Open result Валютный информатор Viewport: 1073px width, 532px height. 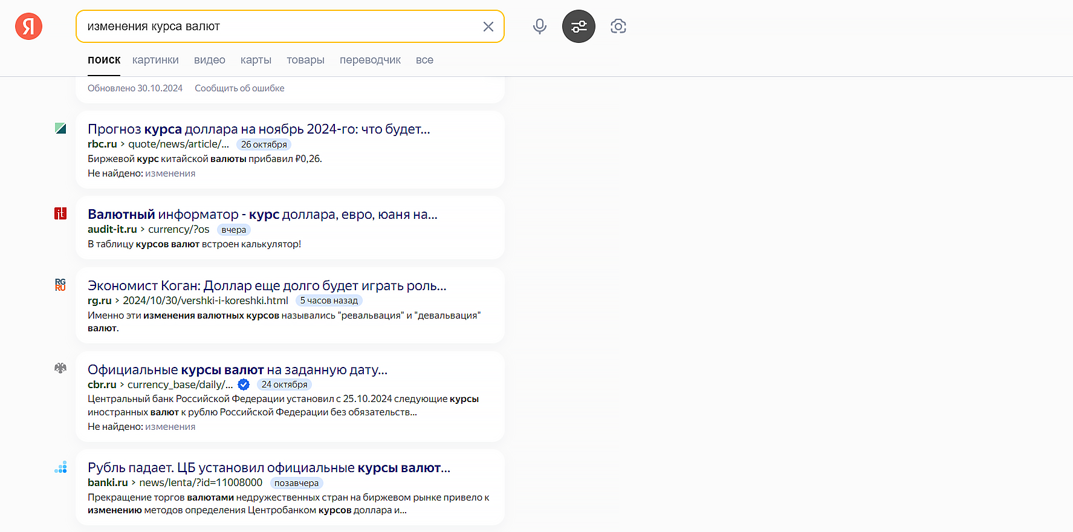[262, 214]
